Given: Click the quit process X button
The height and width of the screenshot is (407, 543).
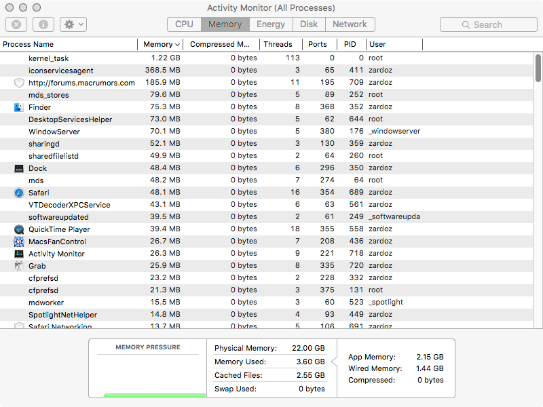Looking at the screenshot, I should (x=16, y=24).
